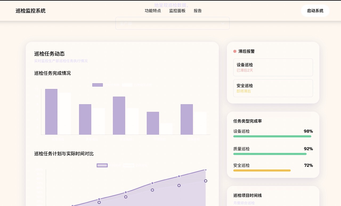The height and width of the screenshot is (206, 341).
Task: Click the white bar chart legend swatch
Action: pyautogui.click(x=127, y=85)
